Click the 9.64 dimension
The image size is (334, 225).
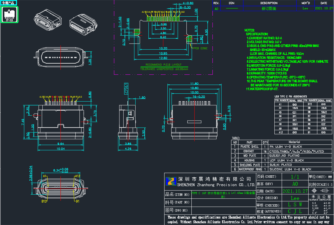click(61, 144)
